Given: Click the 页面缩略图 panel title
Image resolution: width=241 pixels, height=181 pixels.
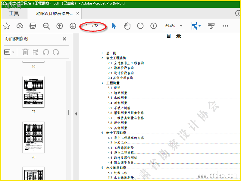Looking at the screenshot, I should point(16,39).
